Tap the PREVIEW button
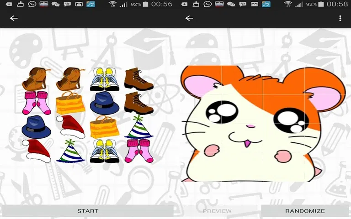 217,211
